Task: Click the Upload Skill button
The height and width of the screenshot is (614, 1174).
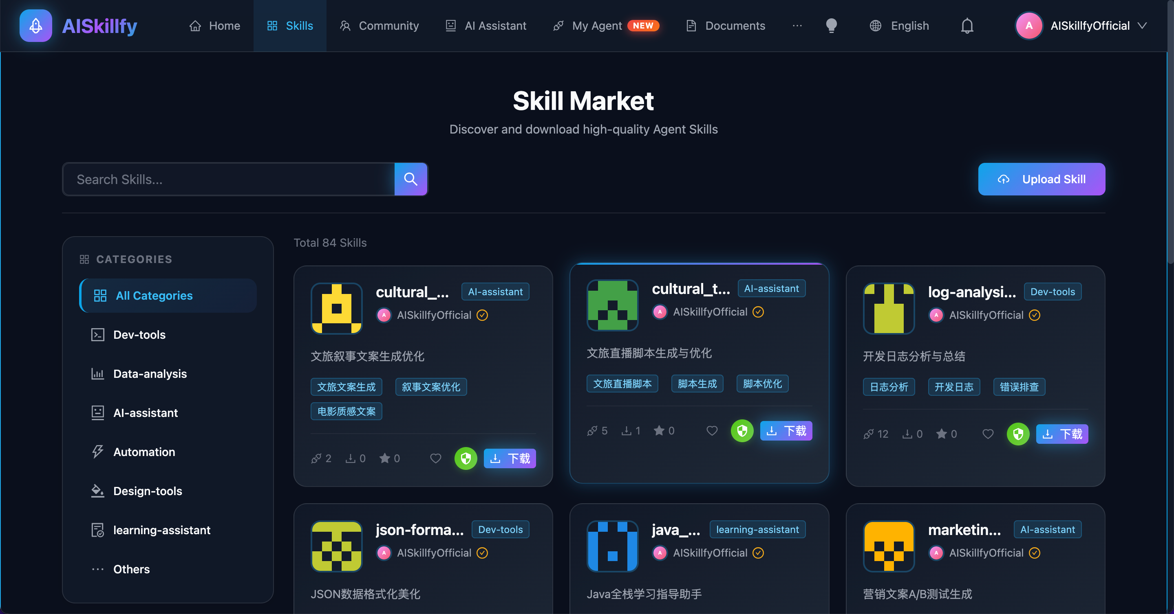Action: (1042, 179)
